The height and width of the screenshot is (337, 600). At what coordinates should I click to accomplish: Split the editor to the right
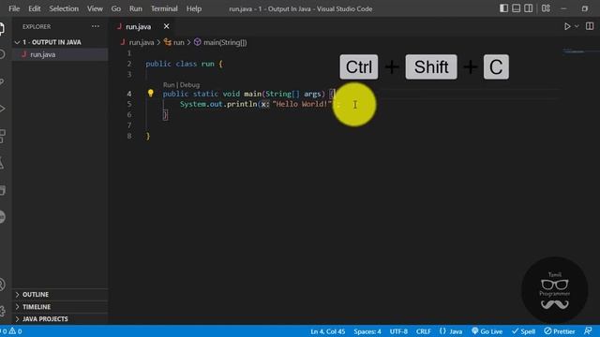tap(590, 26)
